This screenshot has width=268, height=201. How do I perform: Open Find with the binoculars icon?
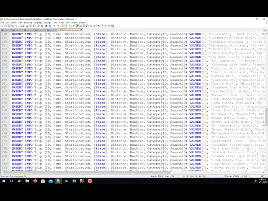pyautogui.click(x=46, y=26)
